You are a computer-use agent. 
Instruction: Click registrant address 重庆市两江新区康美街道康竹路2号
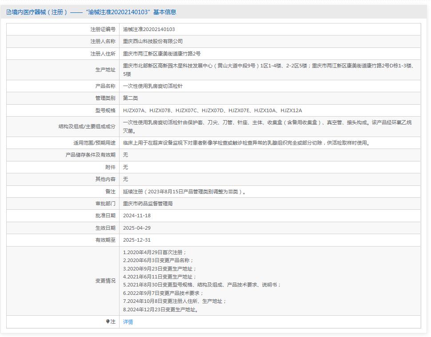tap(162, 54)
